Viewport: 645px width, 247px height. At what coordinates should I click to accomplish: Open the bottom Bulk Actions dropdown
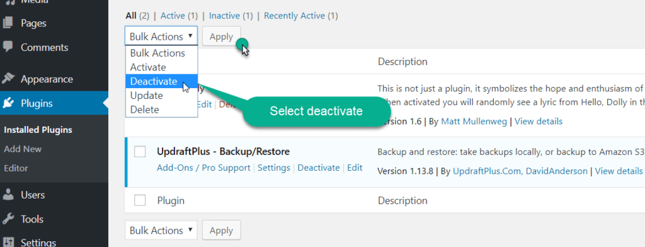tap(161, 230)
